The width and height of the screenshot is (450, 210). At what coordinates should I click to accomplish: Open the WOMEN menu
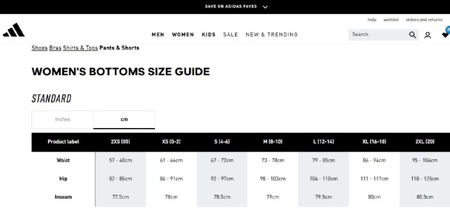[183, 35]
